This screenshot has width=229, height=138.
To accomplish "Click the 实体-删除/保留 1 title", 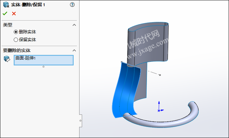I will coord(28,5).
